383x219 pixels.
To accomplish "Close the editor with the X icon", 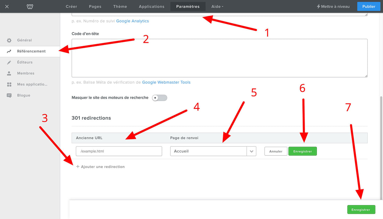I will 7,6.
